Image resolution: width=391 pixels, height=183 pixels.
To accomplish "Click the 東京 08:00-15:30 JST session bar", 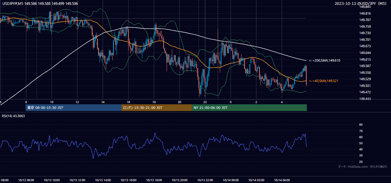I will pos(73,108).
